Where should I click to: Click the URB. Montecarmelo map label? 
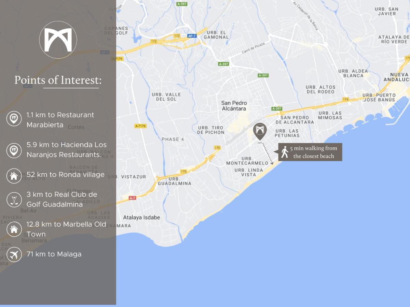coord(247,161)
